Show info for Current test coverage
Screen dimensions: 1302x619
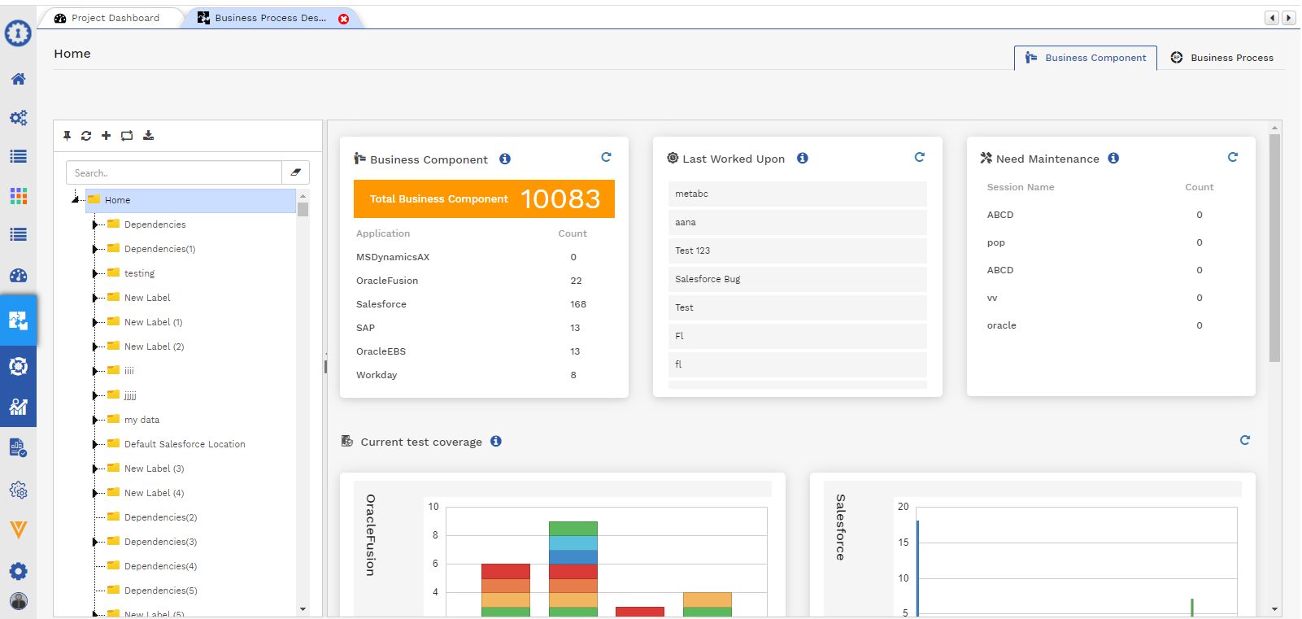tap(496, 441)
